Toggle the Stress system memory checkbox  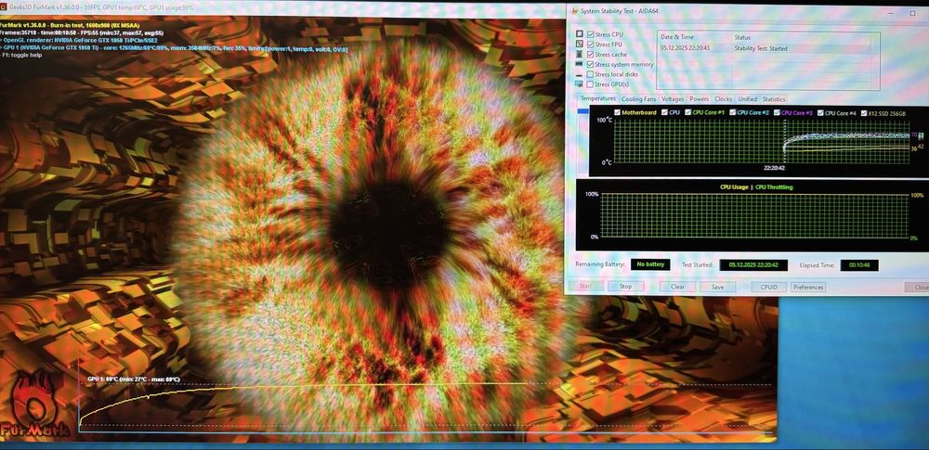click(590, 65)
